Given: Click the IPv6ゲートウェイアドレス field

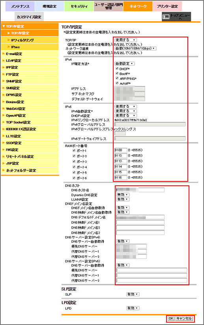Looking at the screenshot, I should (150, 138).
